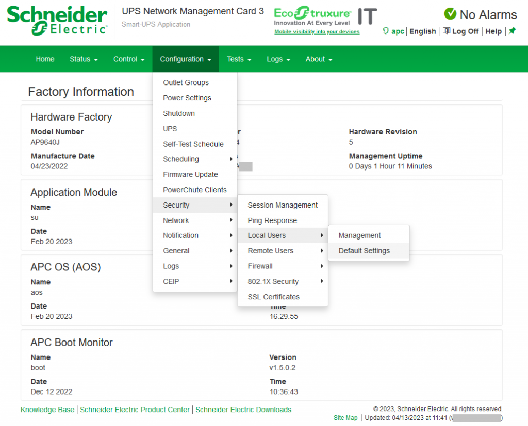Expand the Control dropdown menu

(x=129, y=59)
